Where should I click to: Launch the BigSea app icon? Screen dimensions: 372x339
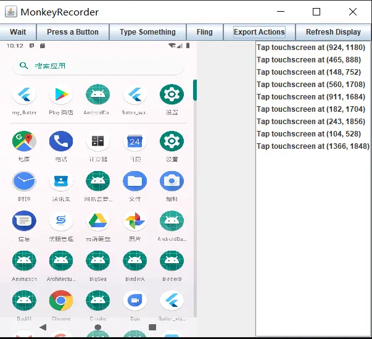click(98, 261)
